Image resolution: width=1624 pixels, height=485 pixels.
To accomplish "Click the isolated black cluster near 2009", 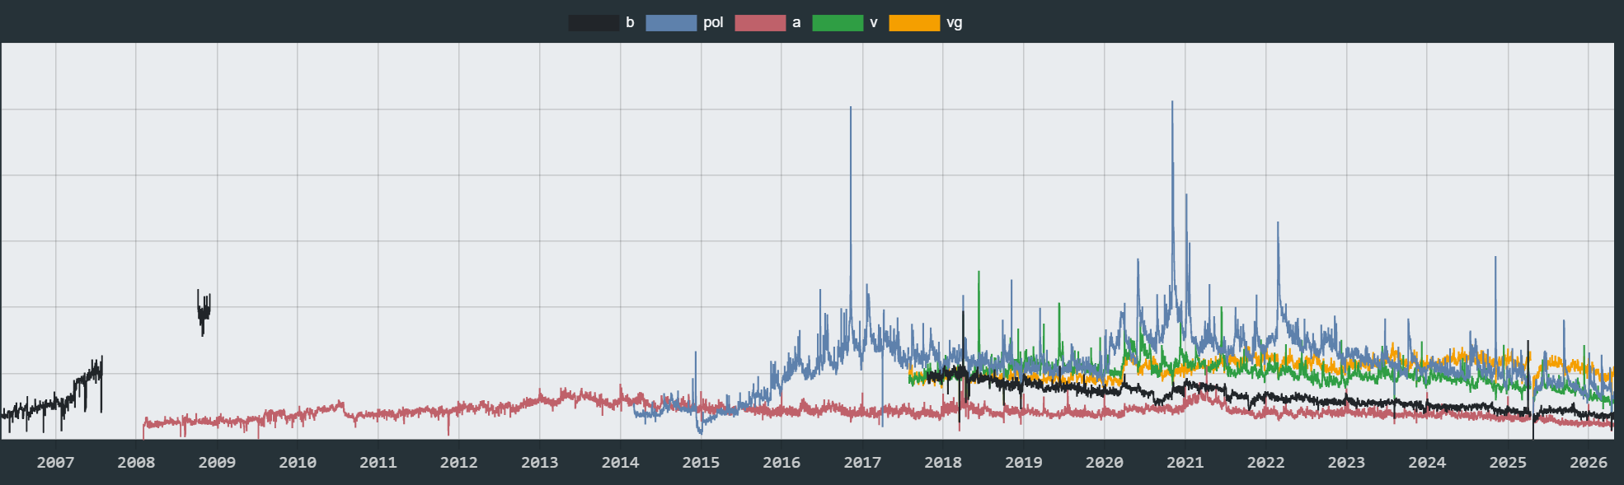I will (x=204, y=312).
